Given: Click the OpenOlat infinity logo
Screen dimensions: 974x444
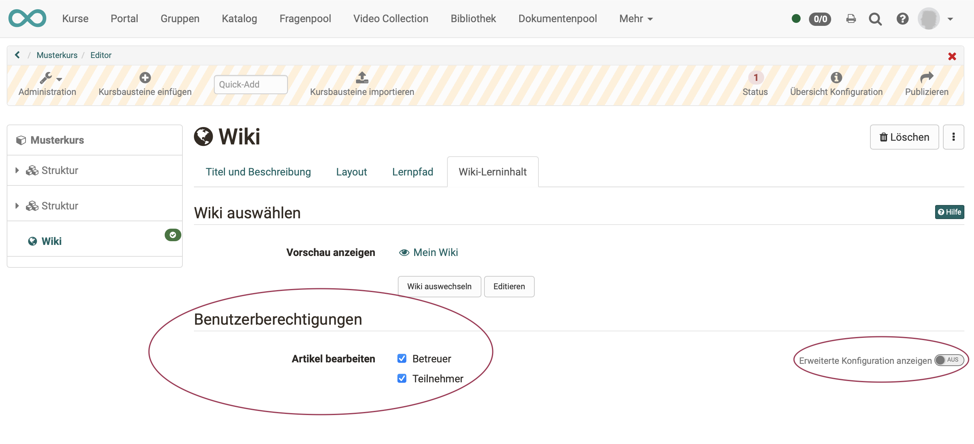Looking at the screenshot, I should 27,18.
